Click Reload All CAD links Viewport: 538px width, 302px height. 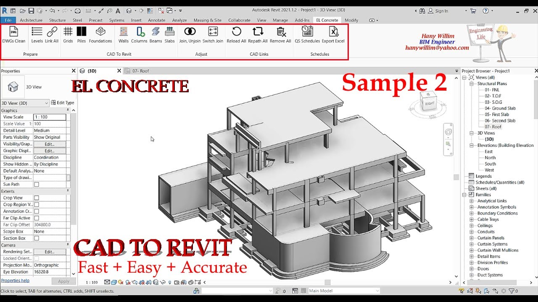coord(237,35)
